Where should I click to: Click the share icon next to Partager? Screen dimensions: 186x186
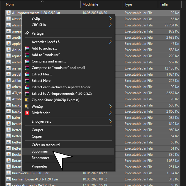pos(27,33)
